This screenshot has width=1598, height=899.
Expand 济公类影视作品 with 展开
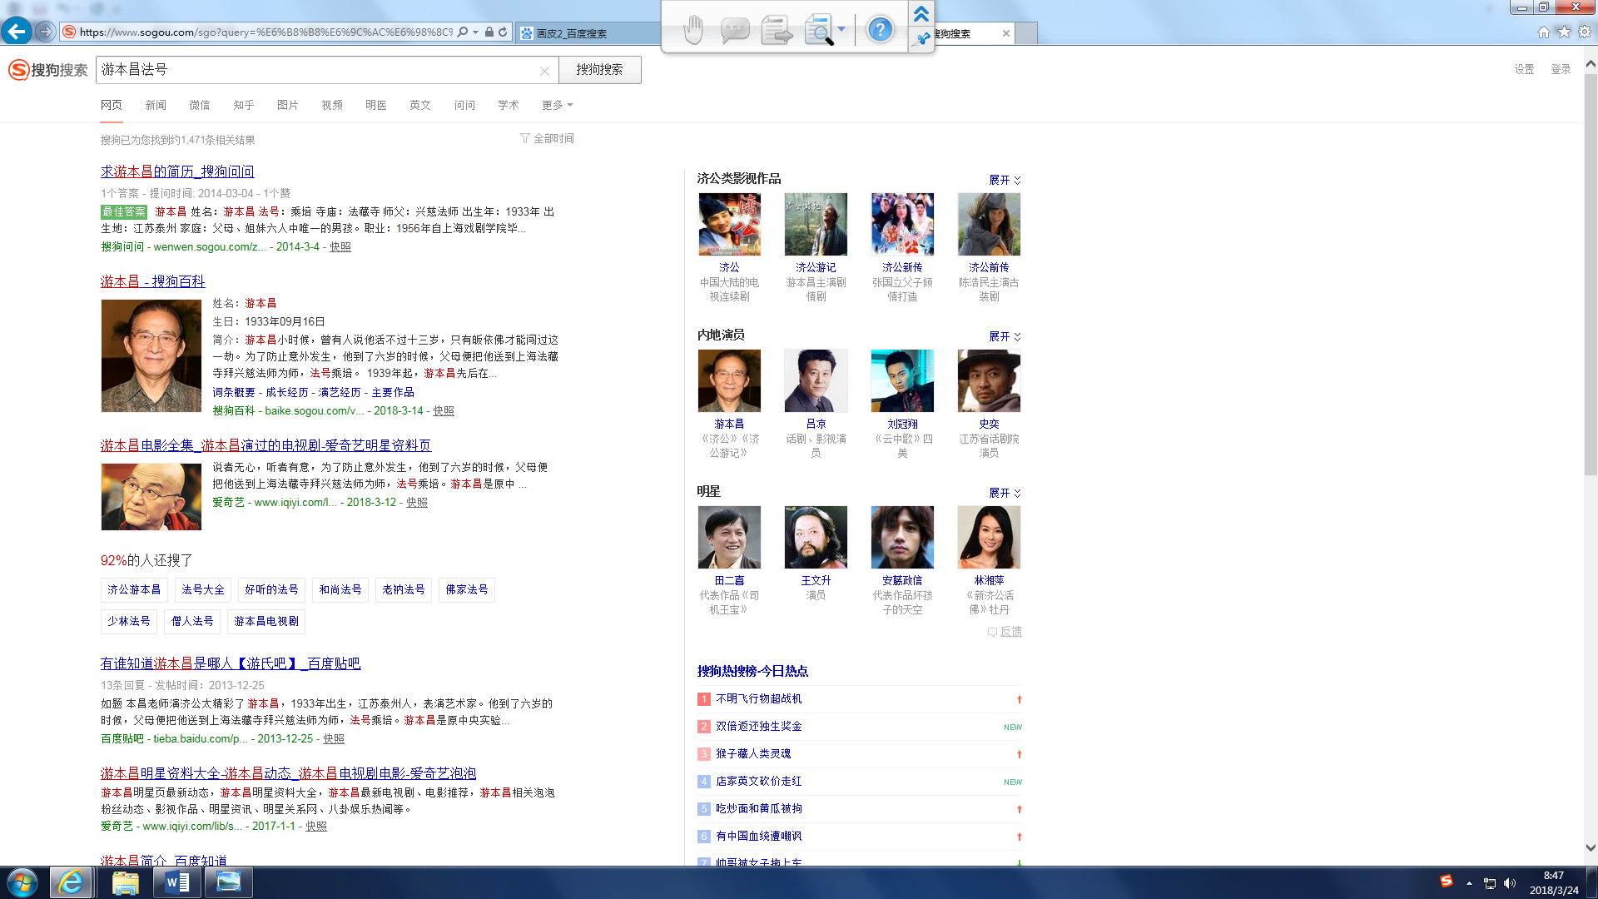point(1005,180)
